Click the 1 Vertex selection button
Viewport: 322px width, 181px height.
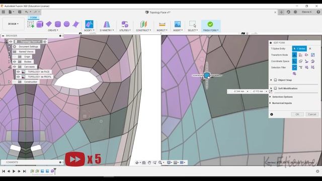pyautogui.click(x=299, y=49)
